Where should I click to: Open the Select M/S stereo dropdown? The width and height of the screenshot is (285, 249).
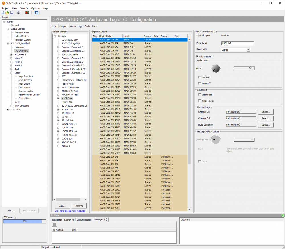point(248,50)
